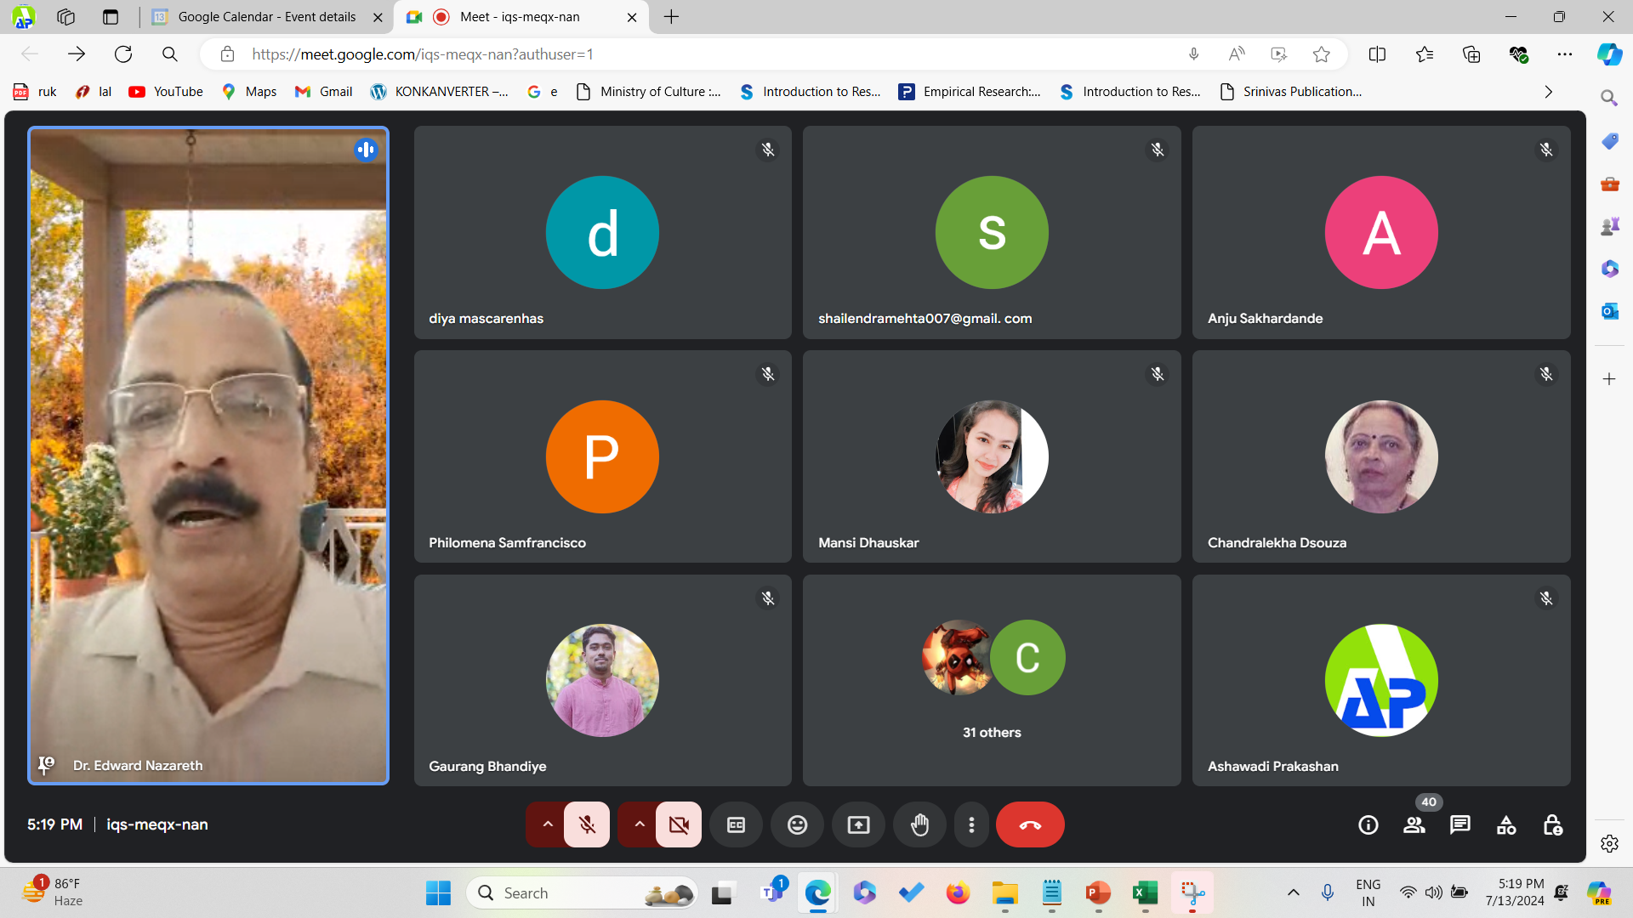
Task: Open the Activities shapes icon
Action: (1505, 824)
